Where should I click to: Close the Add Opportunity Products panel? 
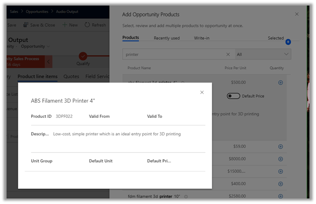(296, 14)
